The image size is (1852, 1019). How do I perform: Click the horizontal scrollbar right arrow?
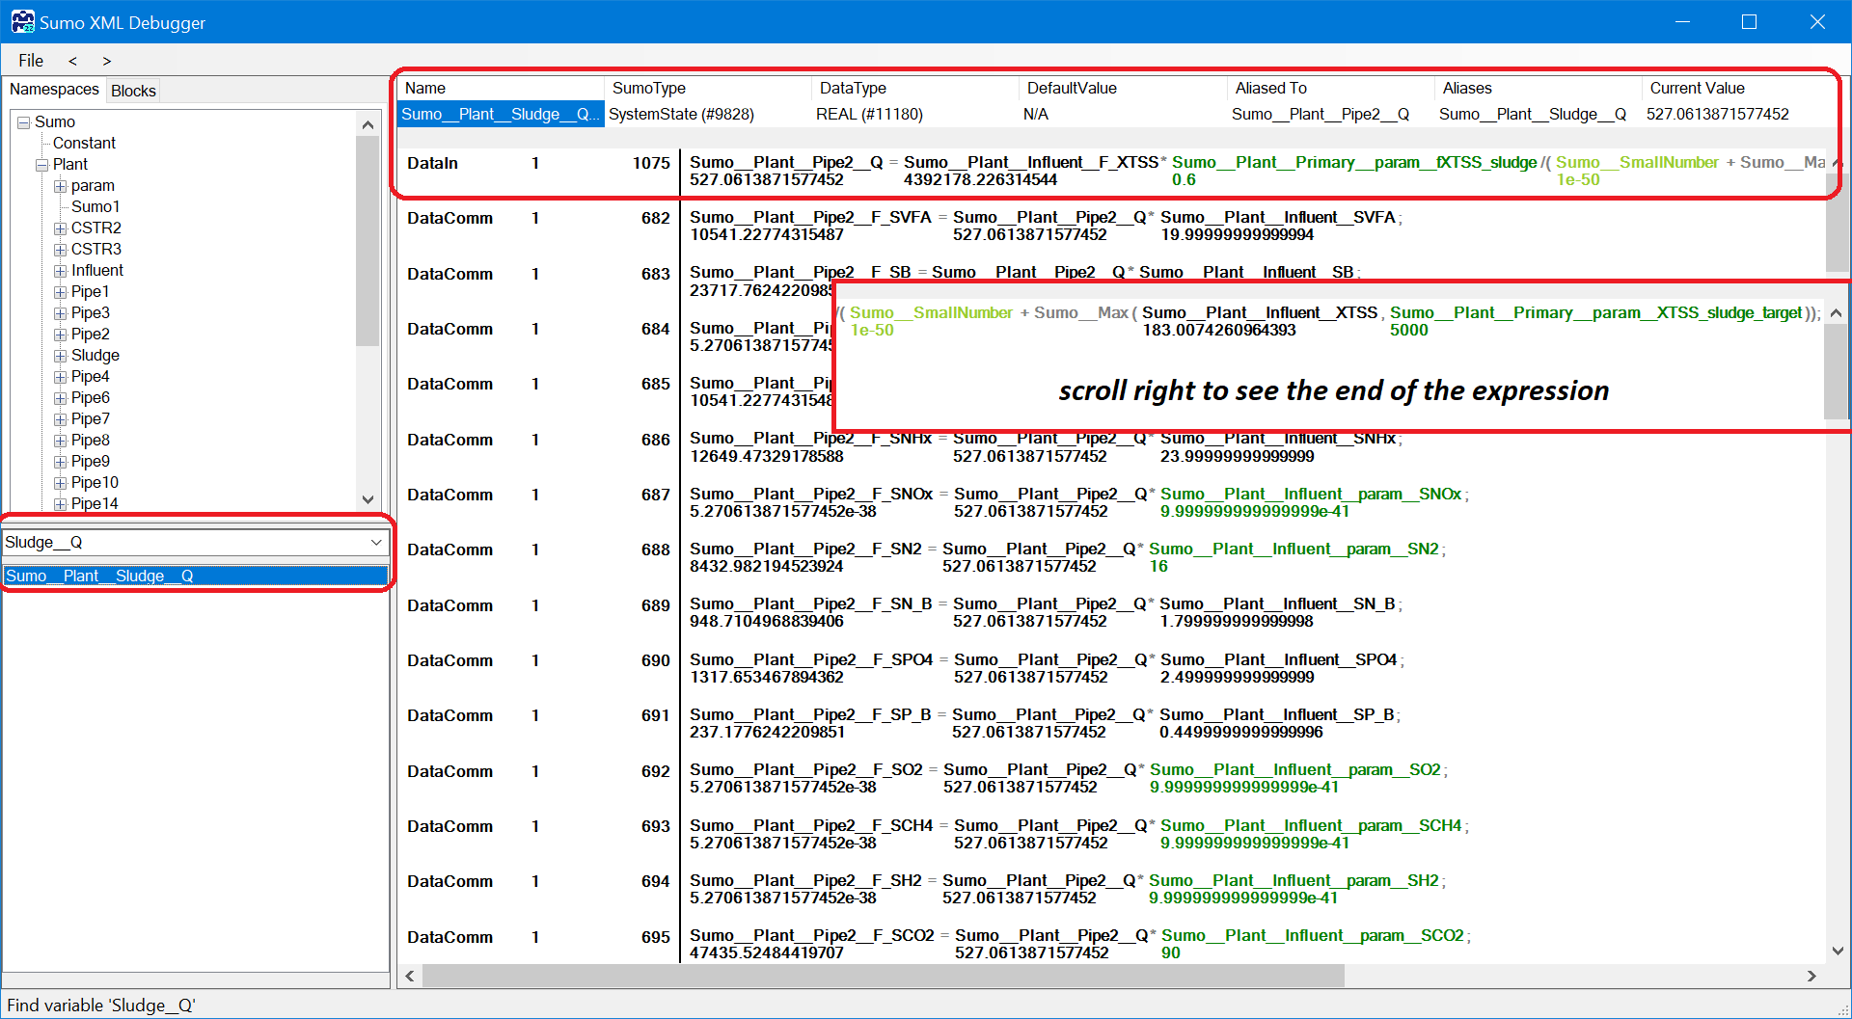click(1811, 976)
